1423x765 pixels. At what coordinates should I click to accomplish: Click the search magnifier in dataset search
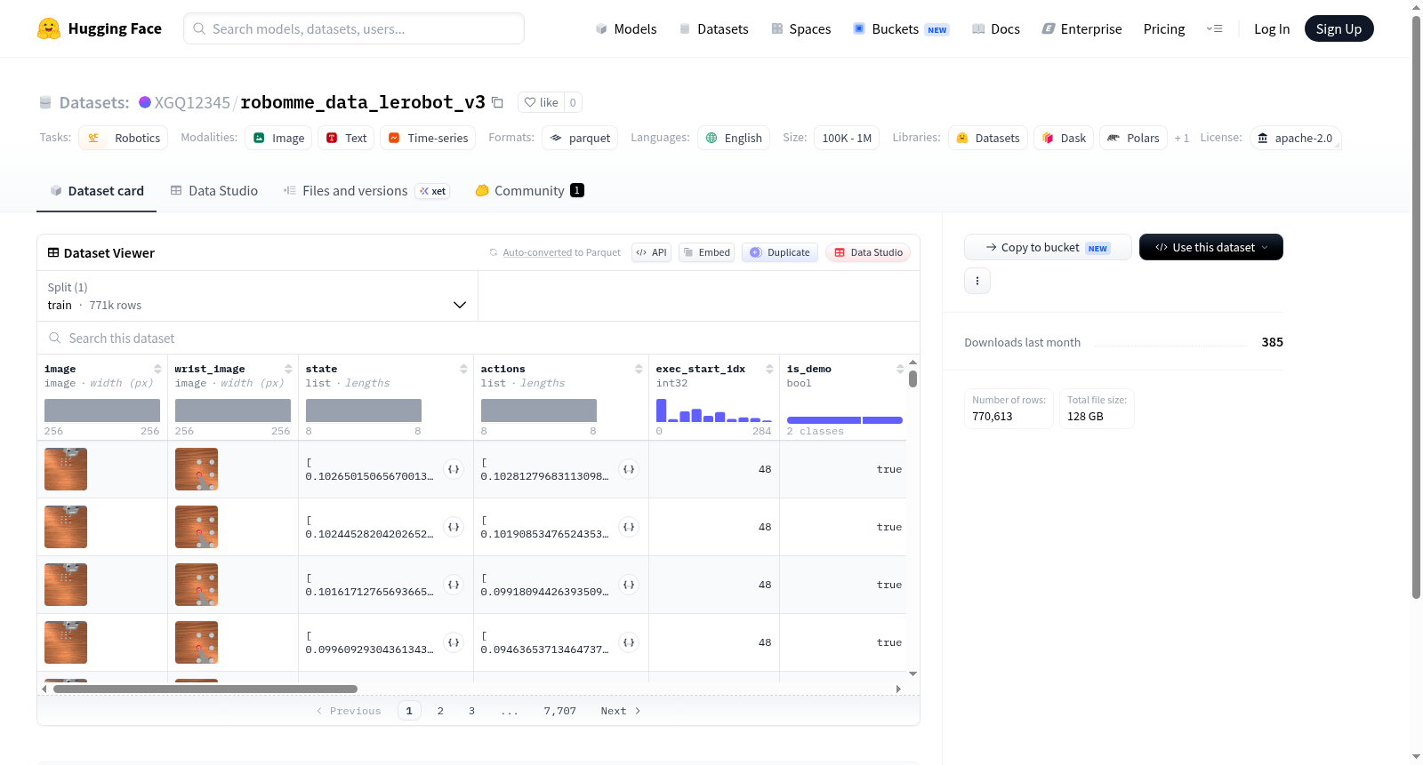(x=55, y=338)
